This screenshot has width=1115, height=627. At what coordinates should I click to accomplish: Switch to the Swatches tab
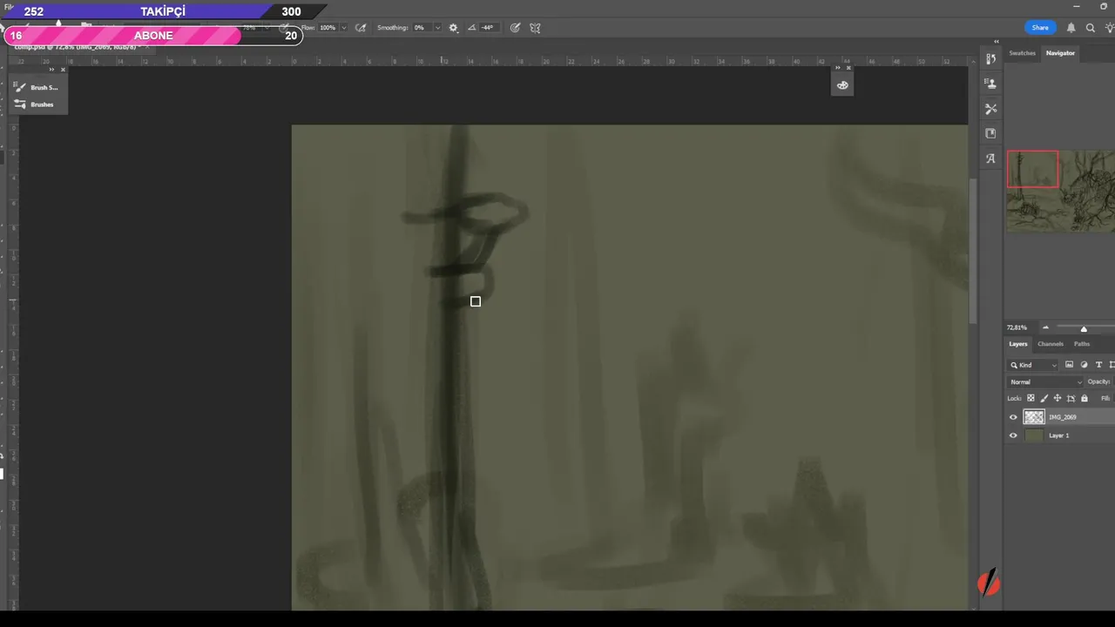[x=1022, y=53]
